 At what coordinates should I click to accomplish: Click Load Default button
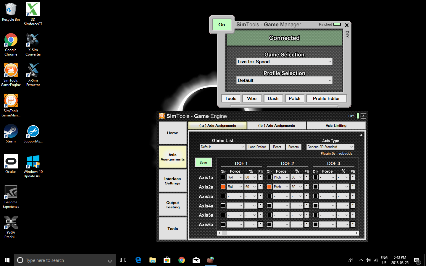click(x=257, y=147)
